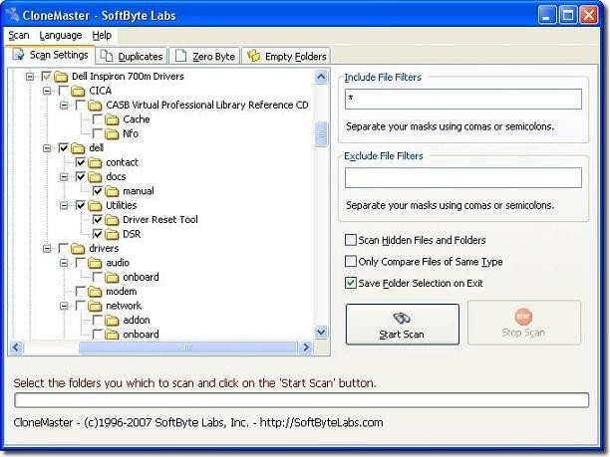Viewport: 610px width, 457px height.
Task: Click the Stop Scan button label
Action: pyautogui.click(x=523, y=333)
